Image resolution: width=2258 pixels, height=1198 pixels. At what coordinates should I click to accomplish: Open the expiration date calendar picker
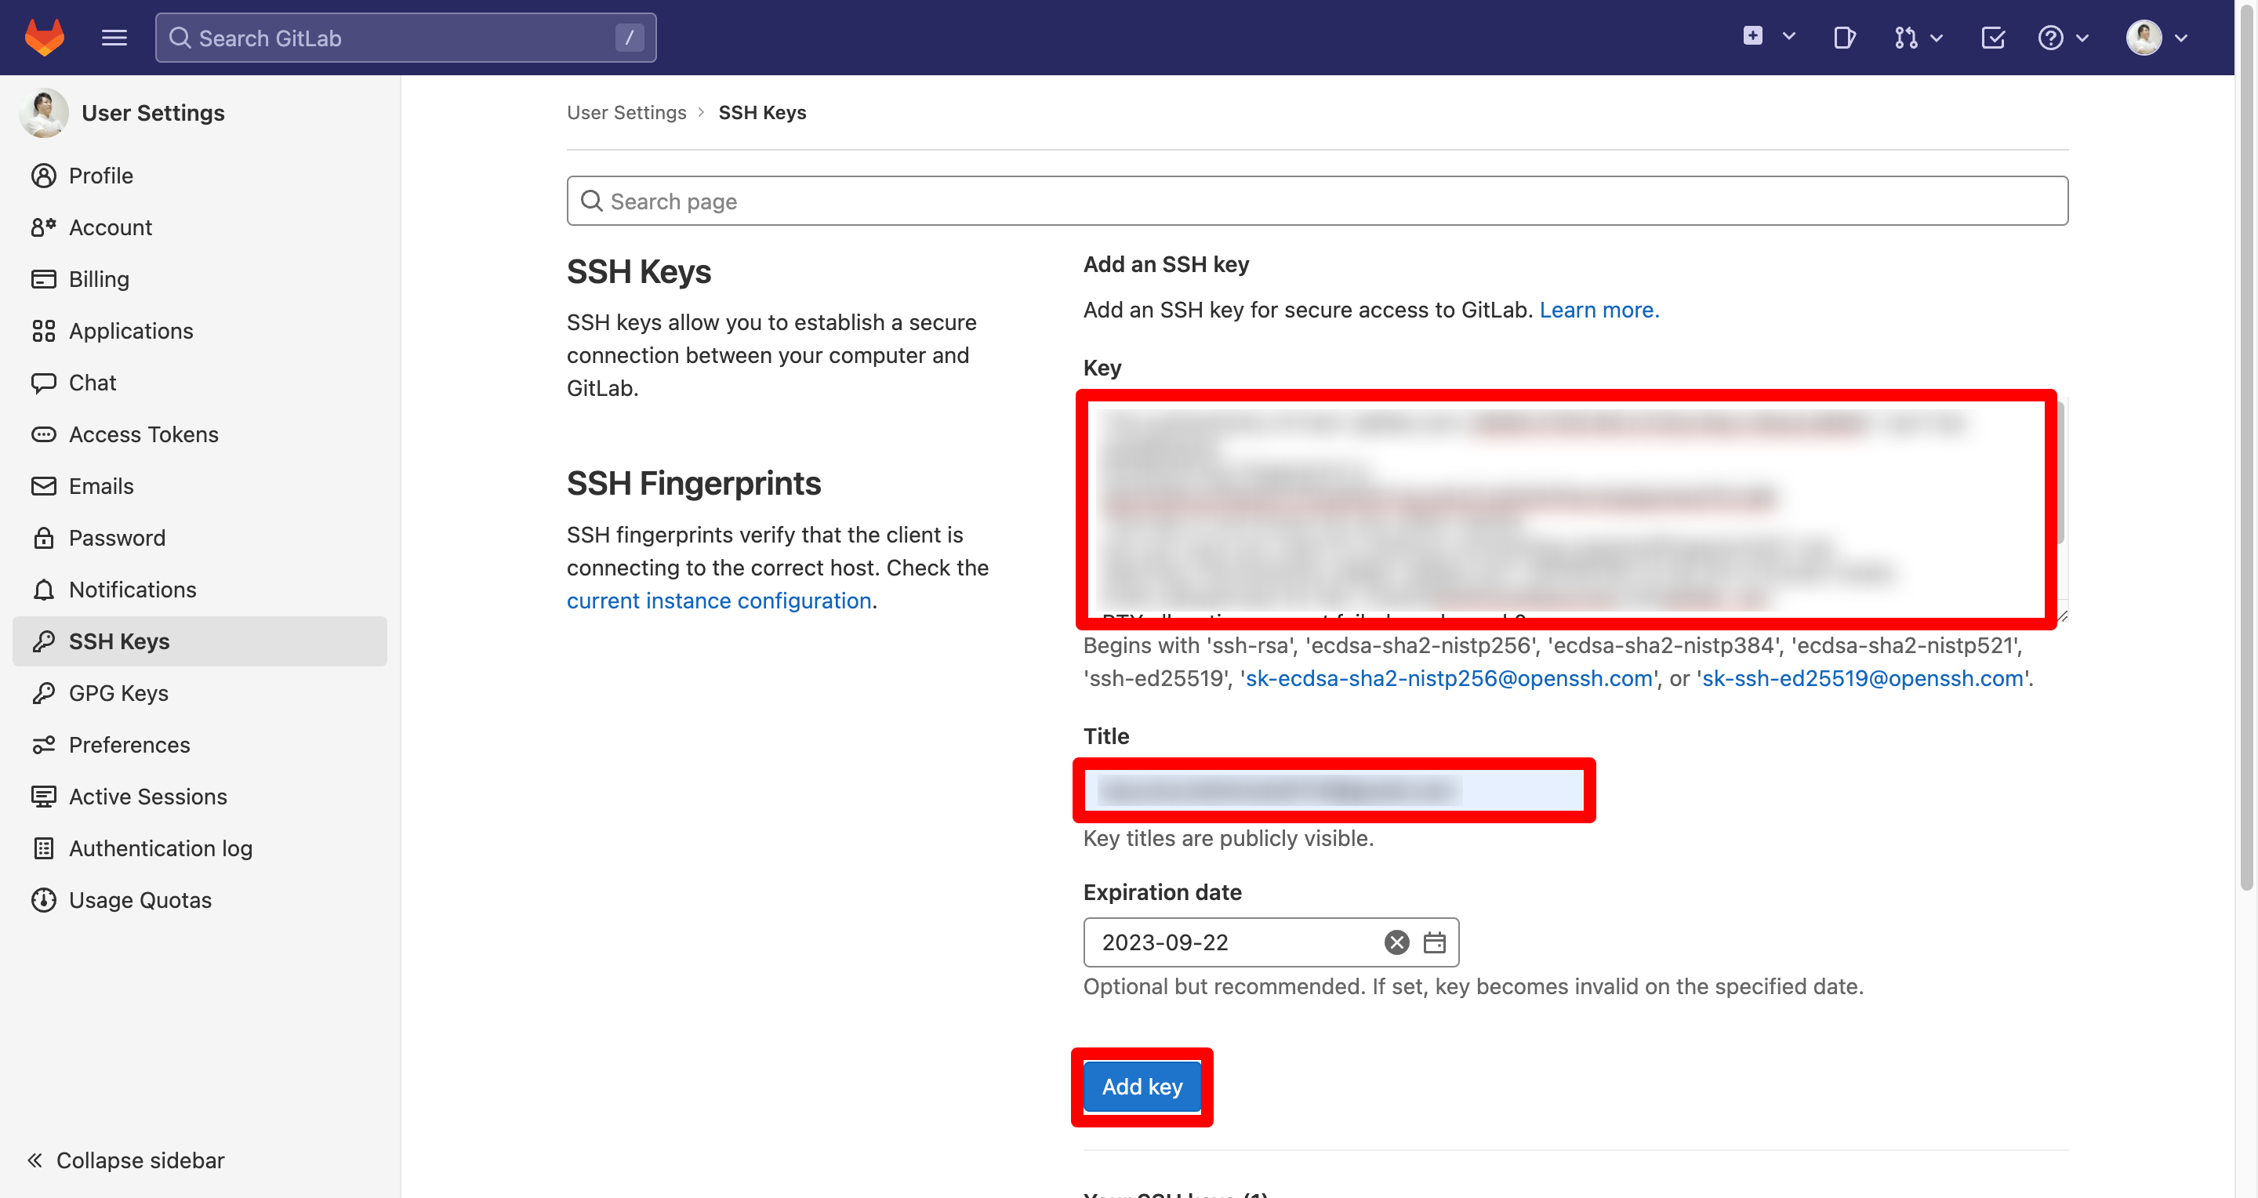click(x=1435, y=942)
